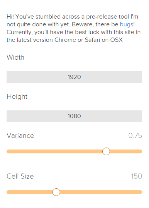Click Variance track left of its handle

(54, 151)
